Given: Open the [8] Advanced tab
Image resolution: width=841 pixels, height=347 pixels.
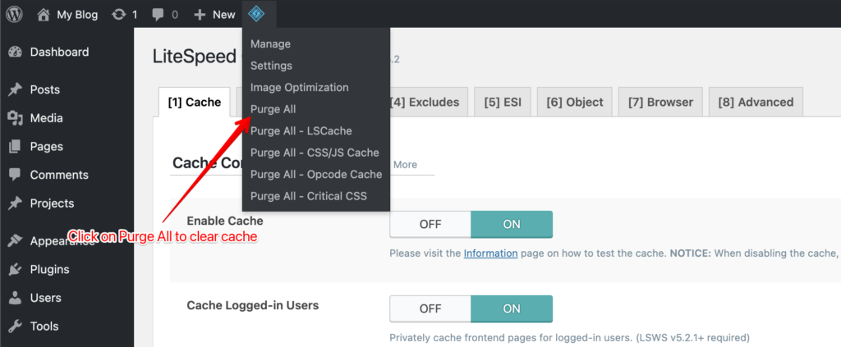Looking at the screenshot, I should 756,103.
